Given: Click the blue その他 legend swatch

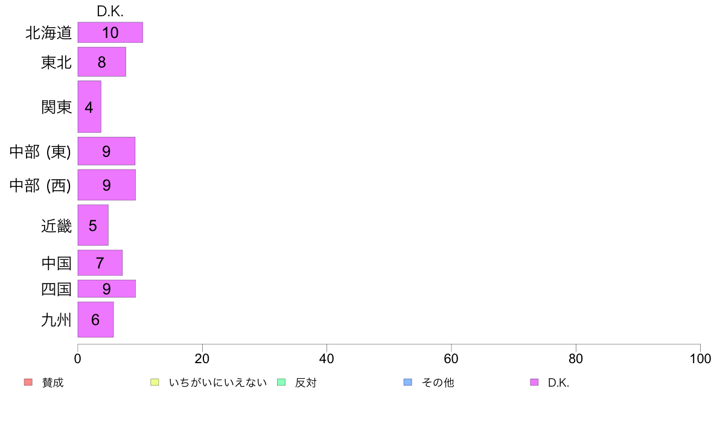Looking at the screenshot, I should 408,382.
